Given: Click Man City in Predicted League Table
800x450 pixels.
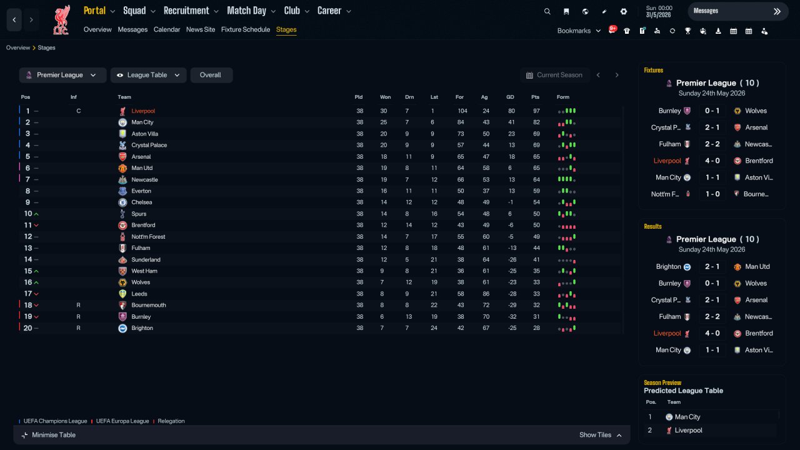Looking at the screenshot, I should (687, 417).
